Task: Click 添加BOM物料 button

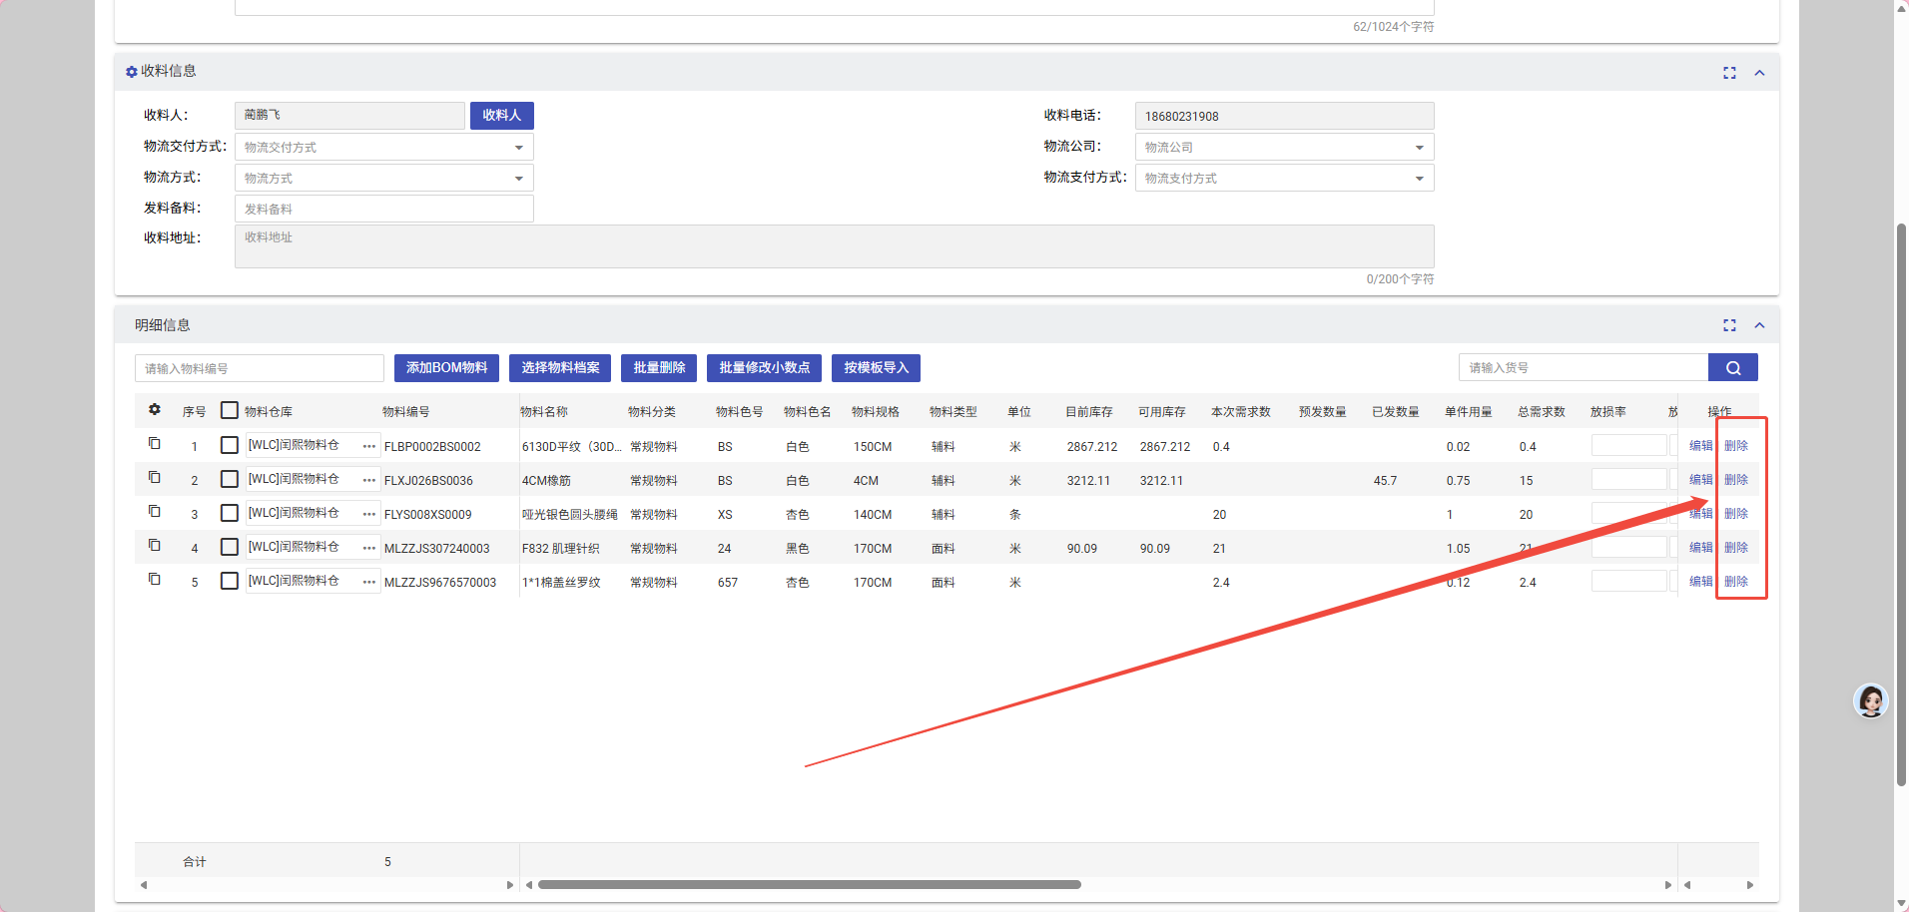Action: 446,367
